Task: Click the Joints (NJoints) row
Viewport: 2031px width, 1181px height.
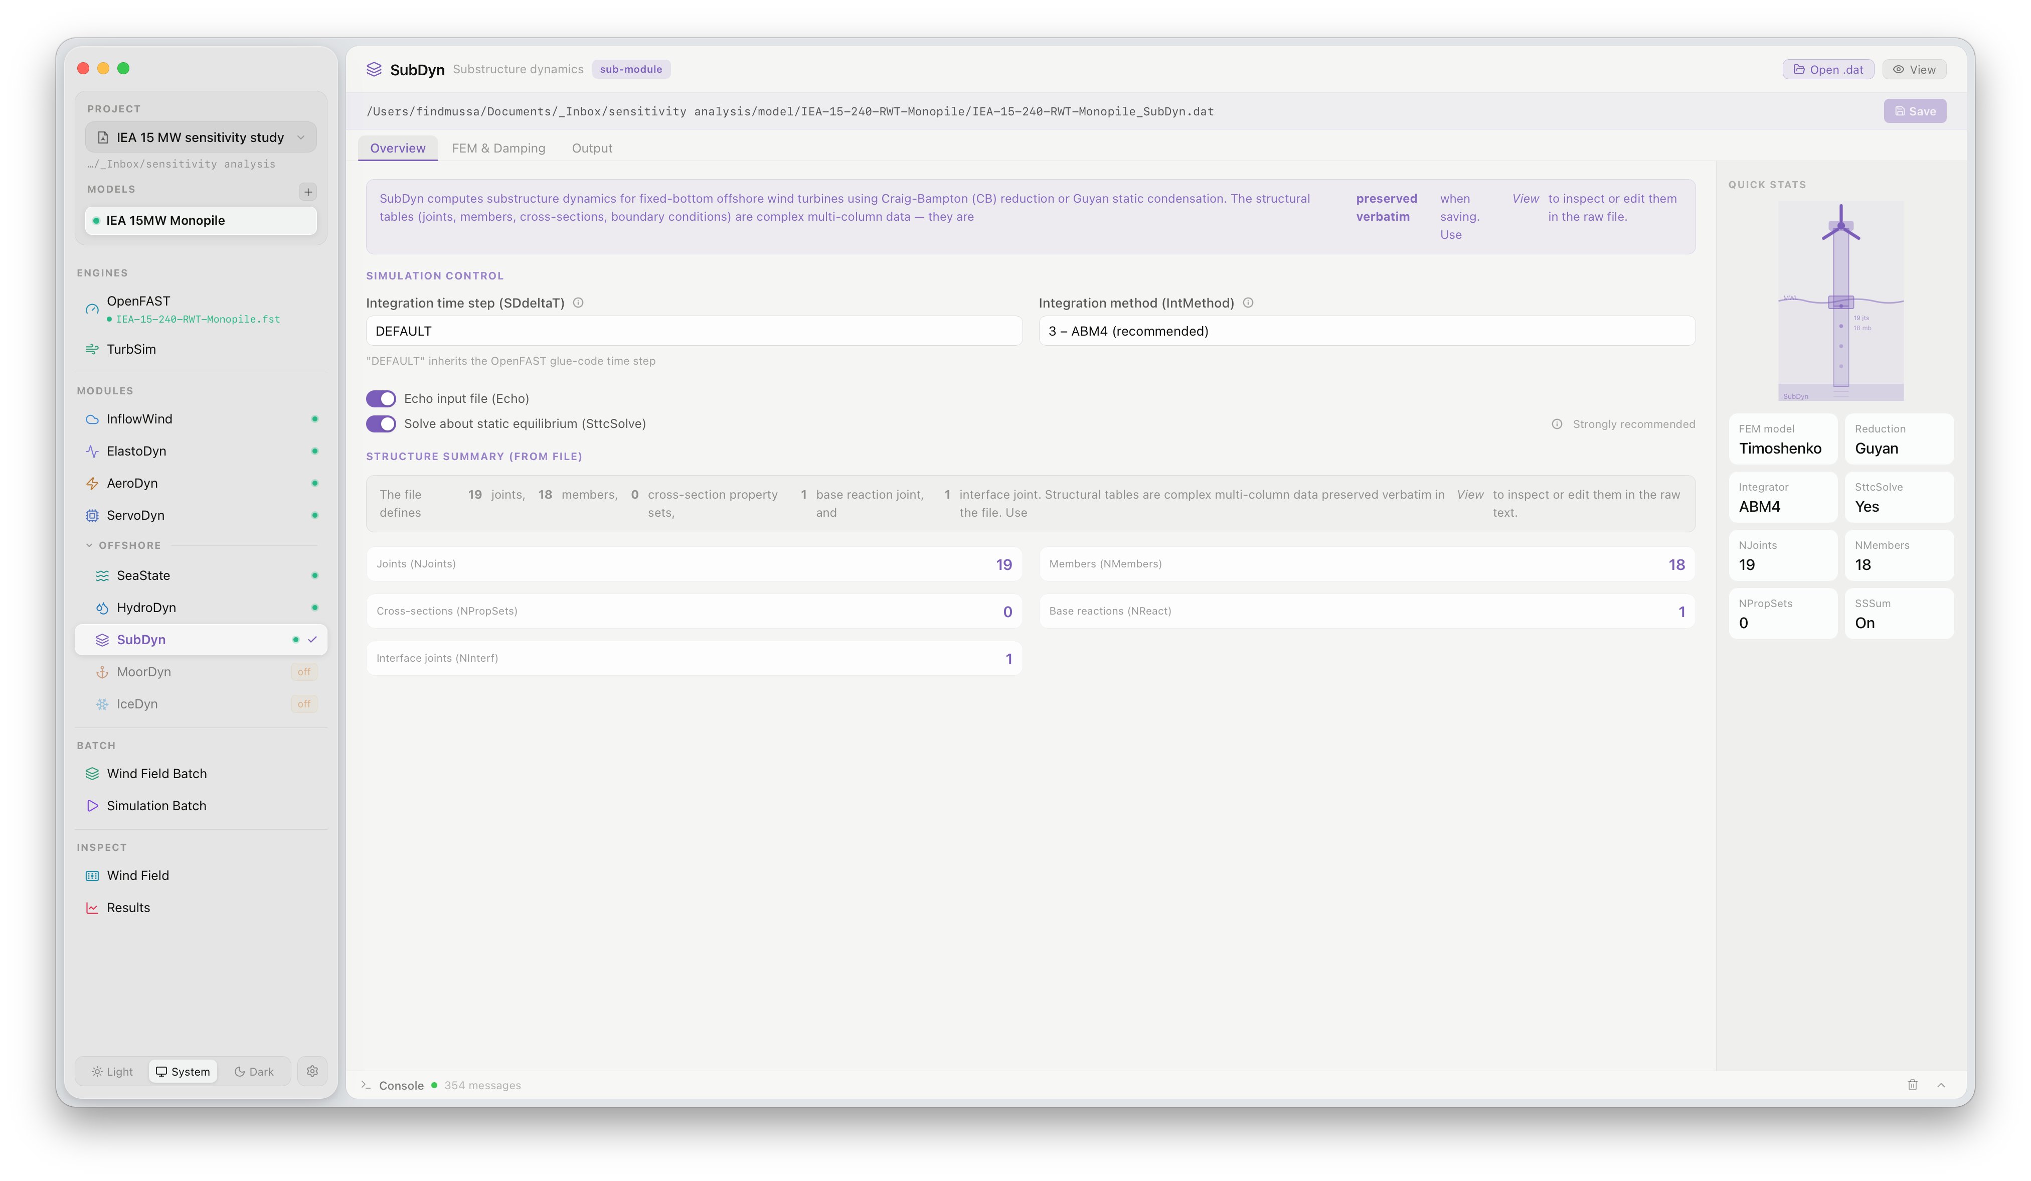Action: pyautogui.click(x=694, y=564)
